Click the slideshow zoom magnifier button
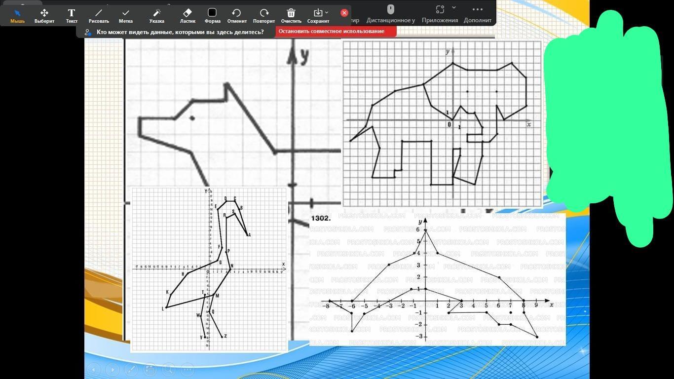 coord(169,369)
